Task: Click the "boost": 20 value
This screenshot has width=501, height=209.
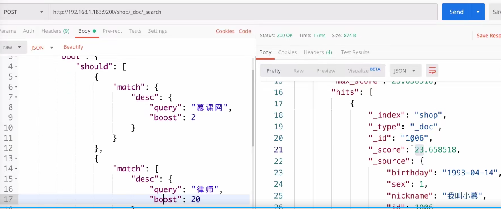Action: (x=196, y=199)
